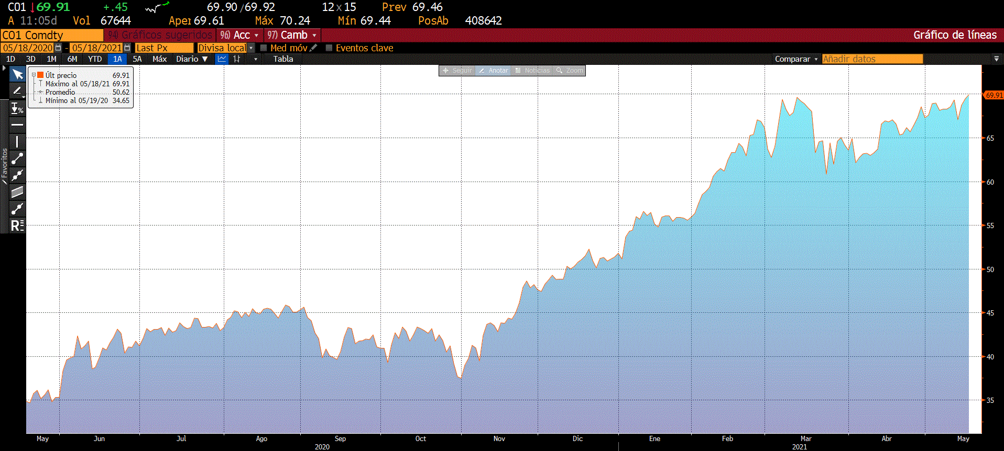Select the 1A time range
Viewport: 1004px width, 451px height.
click(x=117, y=59)
